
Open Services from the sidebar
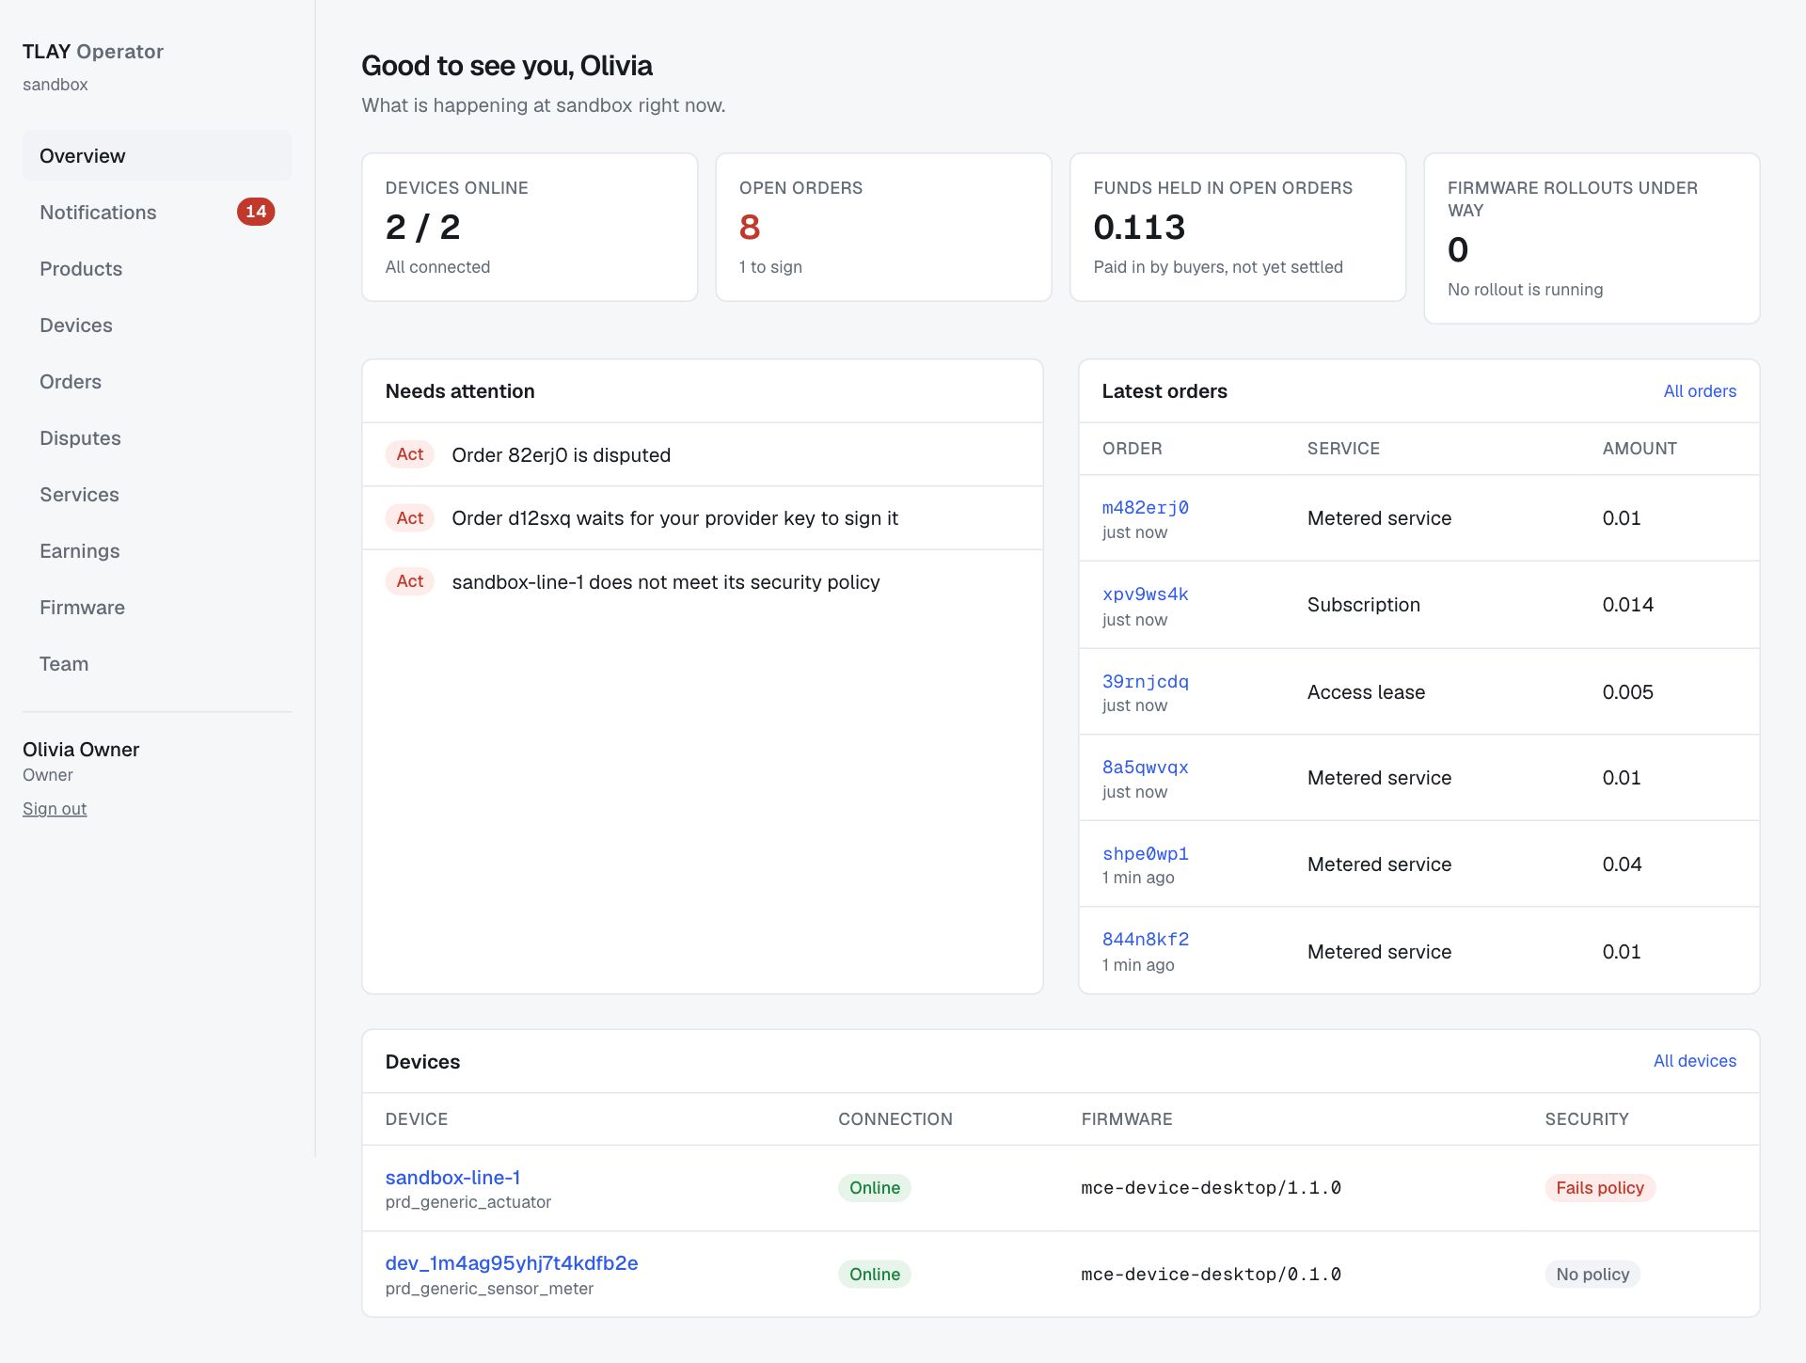pyautogui.click(x=157, y=495)
